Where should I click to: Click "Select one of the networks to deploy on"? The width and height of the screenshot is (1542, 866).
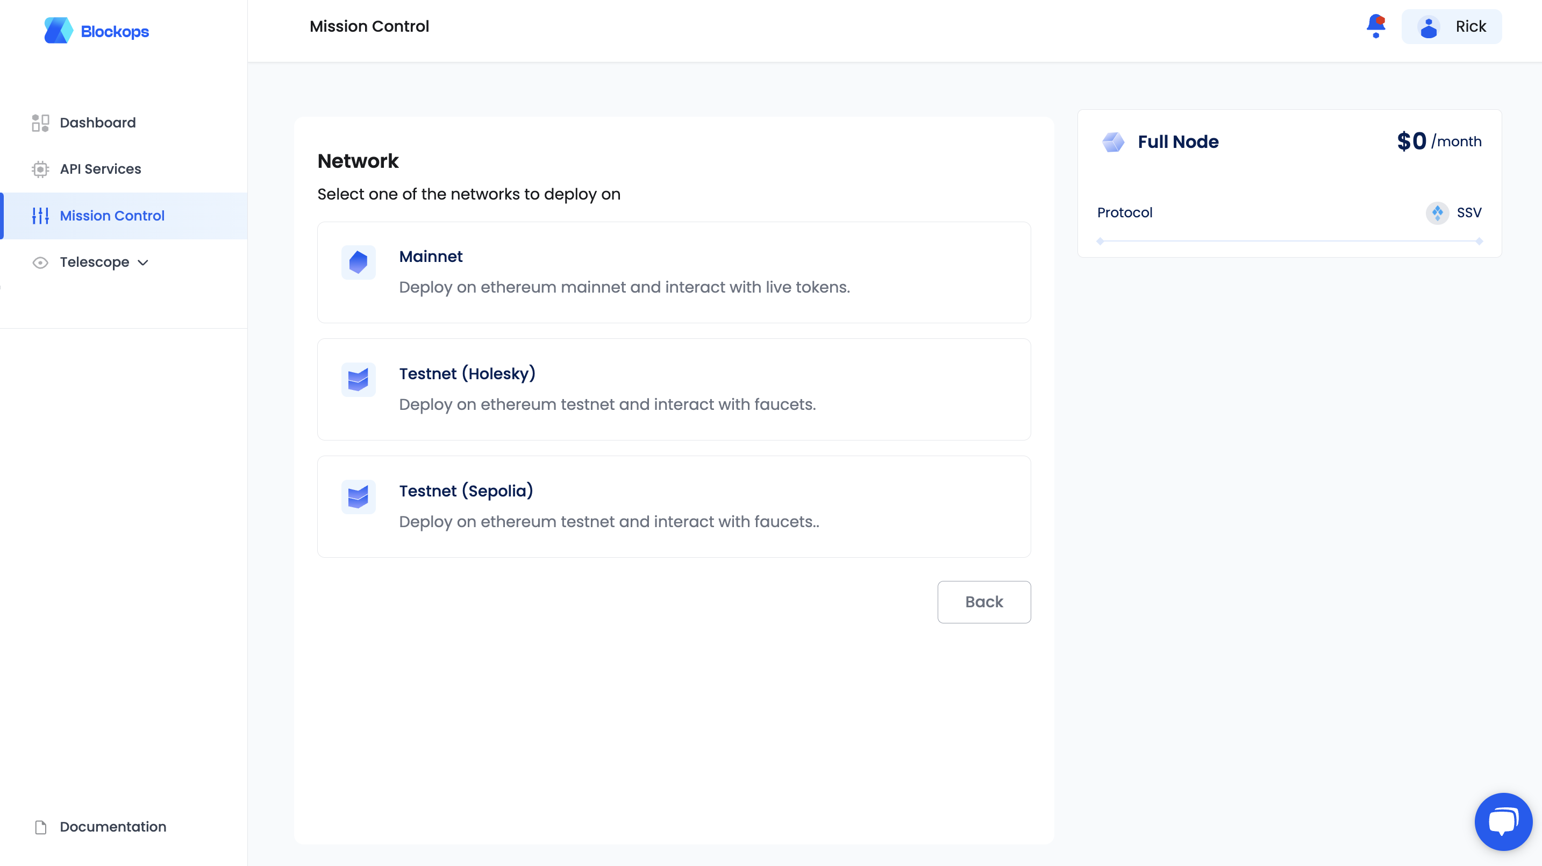469,195
